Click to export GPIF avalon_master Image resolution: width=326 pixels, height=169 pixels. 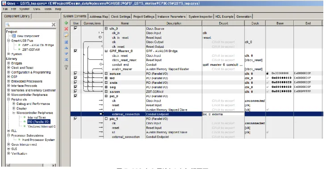[223, 69]
